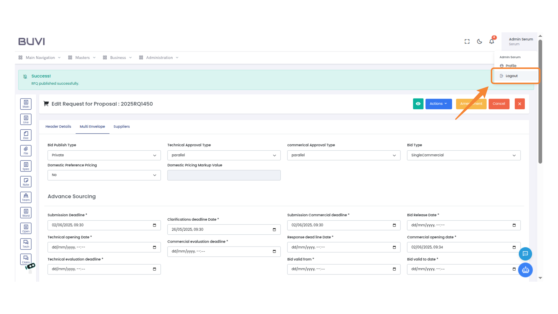This screenshot has width=558, height=314.
Task: Click the Spec sidebar icon
Action: 26,166
